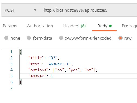Click the "answer" key on line 5
Screen dimensions: 137x103
point(37,76)
